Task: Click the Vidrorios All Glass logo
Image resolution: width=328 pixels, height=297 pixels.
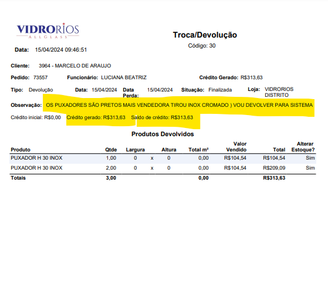Action: coord(48,31)
